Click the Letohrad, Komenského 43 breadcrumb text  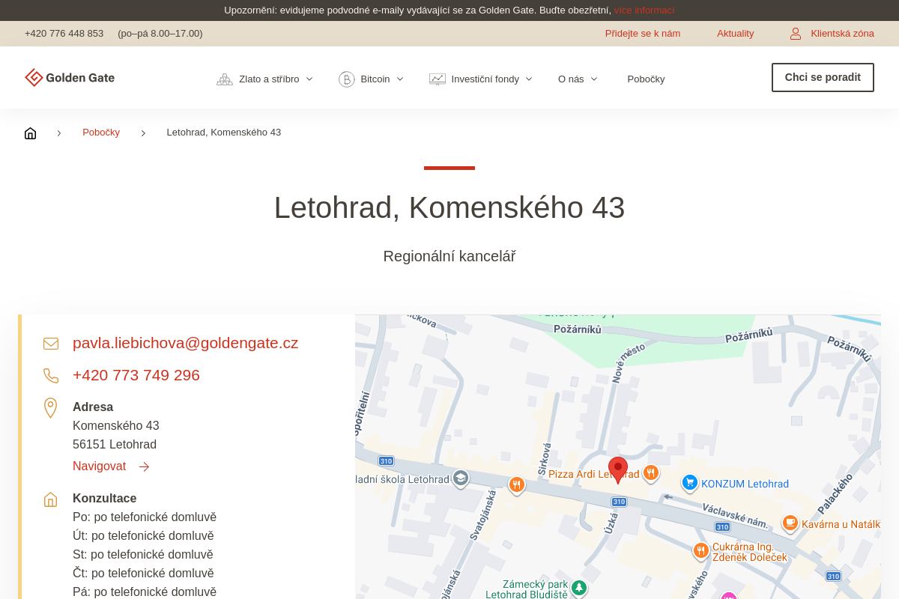click(x=224, y=133)
